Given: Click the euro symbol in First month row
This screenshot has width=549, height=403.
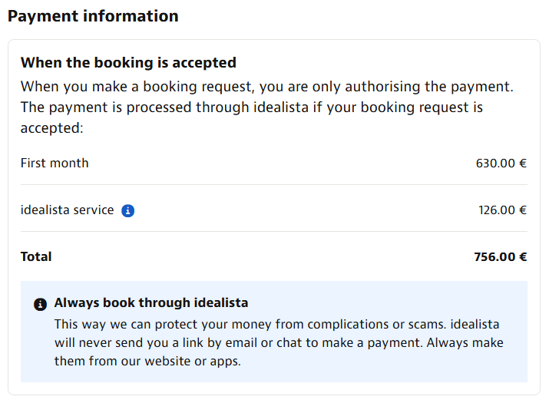Looking at the screenshot, I should coord(523,164).
